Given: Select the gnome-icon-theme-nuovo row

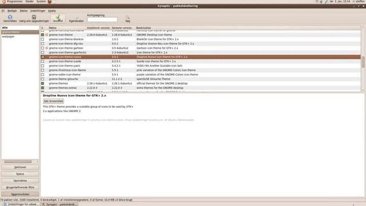Looking at the screenshot, I should tap(201, 57).
